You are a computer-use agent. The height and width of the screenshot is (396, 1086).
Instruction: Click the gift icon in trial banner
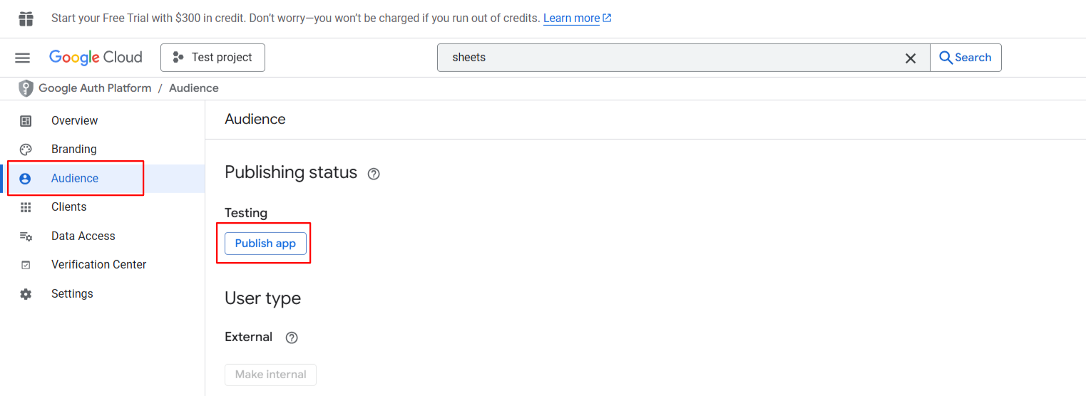click(x=26, y=19)
